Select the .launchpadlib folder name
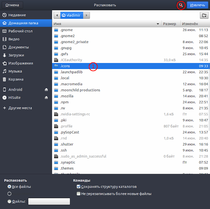 71,72
